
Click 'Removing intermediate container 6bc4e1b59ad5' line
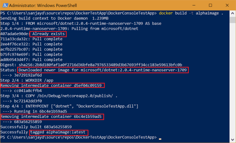(52, 117)
